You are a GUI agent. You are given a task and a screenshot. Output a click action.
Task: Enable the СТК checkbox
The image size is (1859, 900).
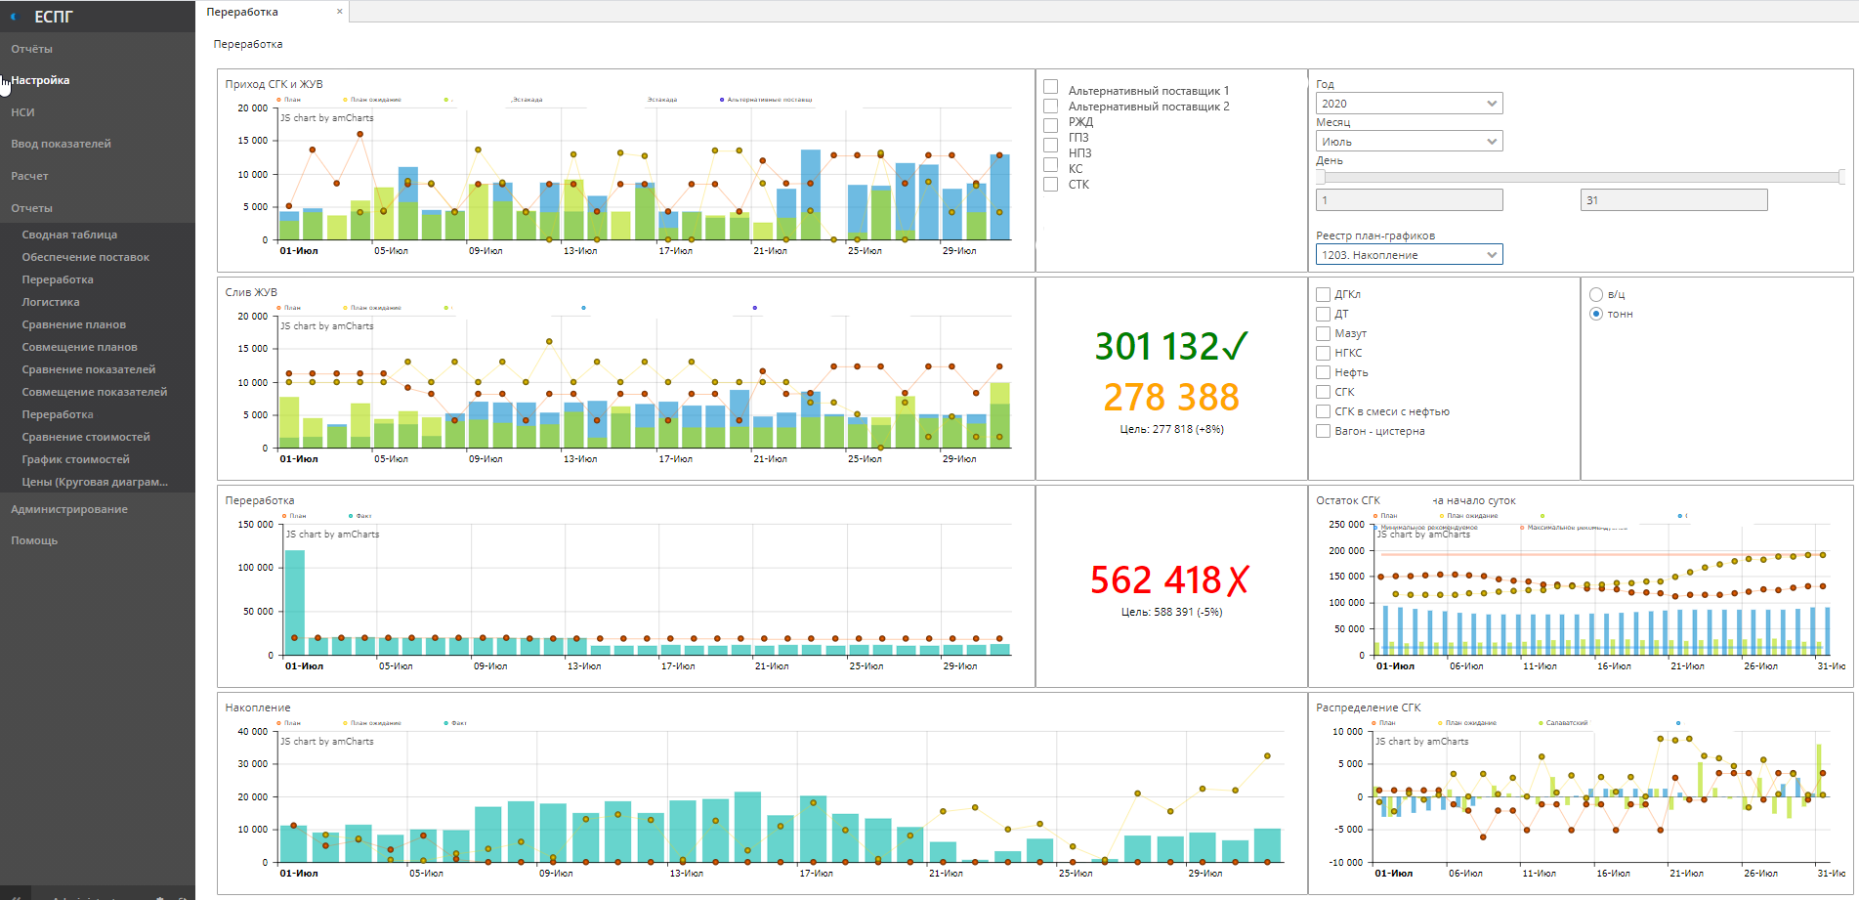pyautogui.click(x=1051, y=184)
